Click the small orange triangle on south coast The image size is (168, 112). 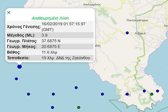[127, 107]
